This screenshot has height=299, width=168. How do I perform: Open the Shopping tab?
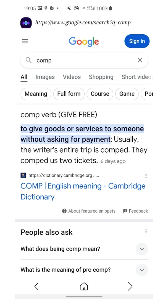coord(101,77)
